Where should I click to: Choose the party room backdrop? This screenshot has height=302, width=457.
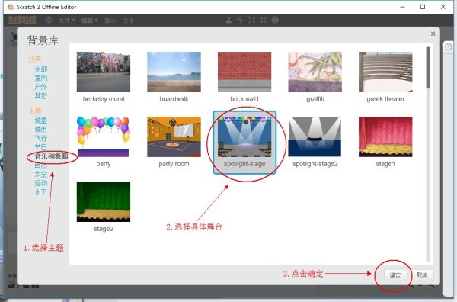[174, 137]
